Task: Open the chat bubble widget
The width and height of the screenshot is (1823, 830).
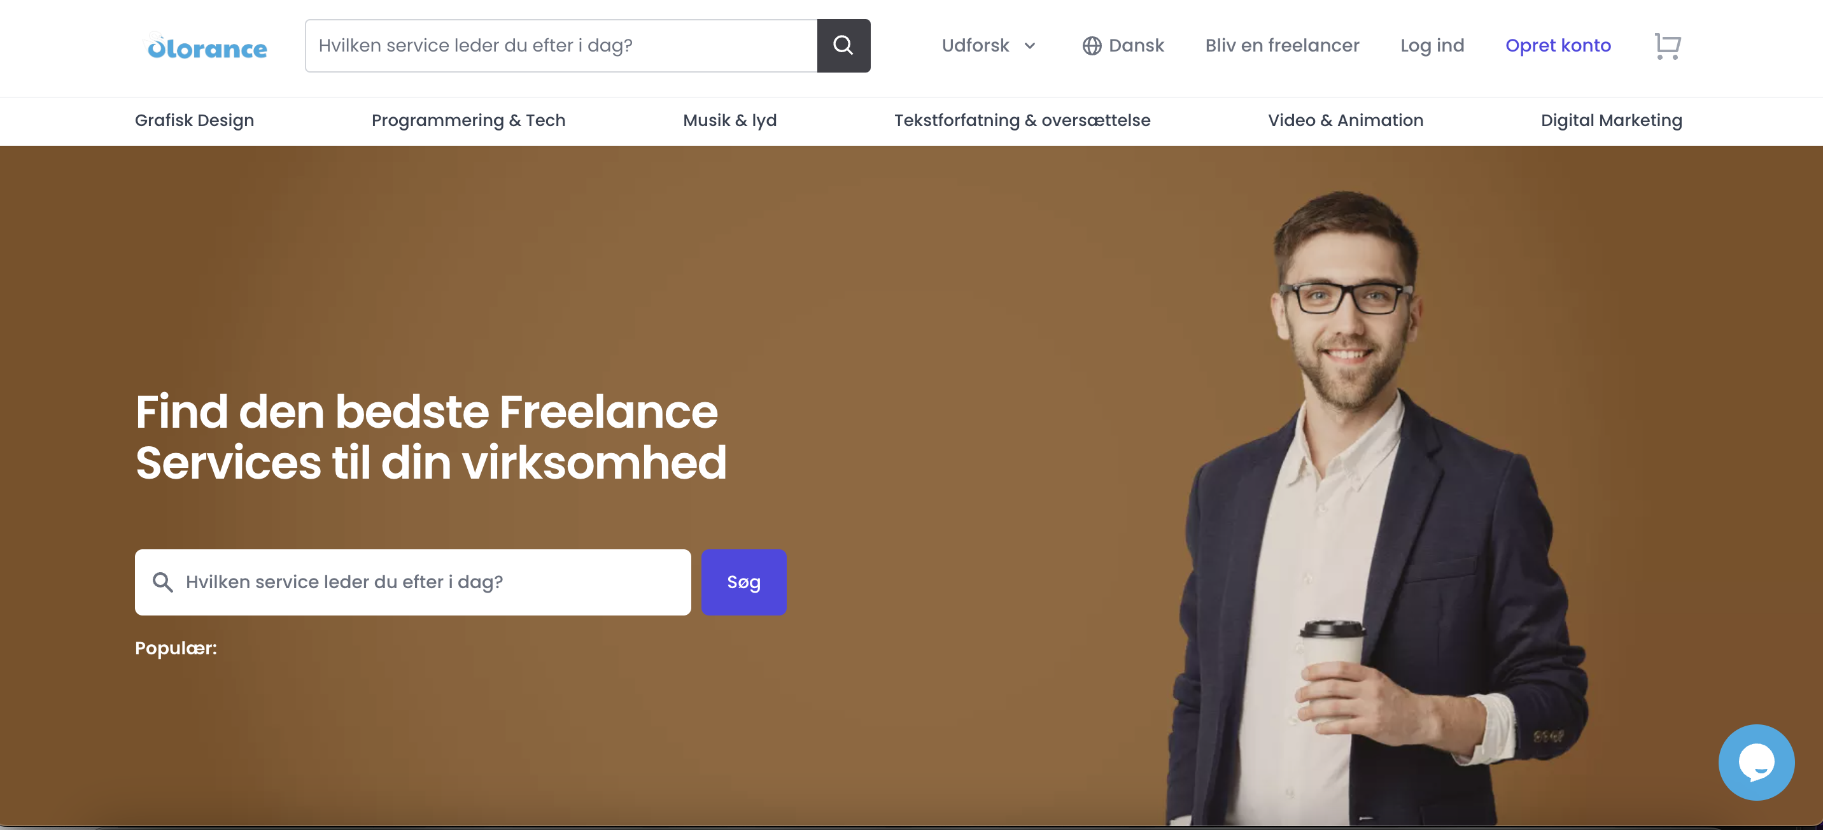Action: (x=1756, y=762)
